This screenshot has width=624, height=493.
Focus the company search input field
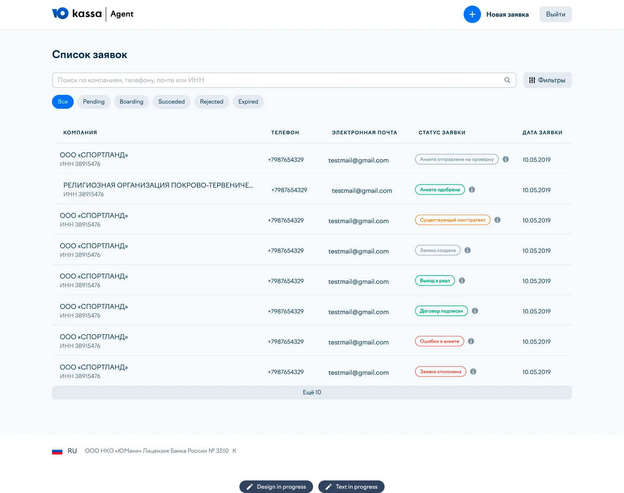277,80
